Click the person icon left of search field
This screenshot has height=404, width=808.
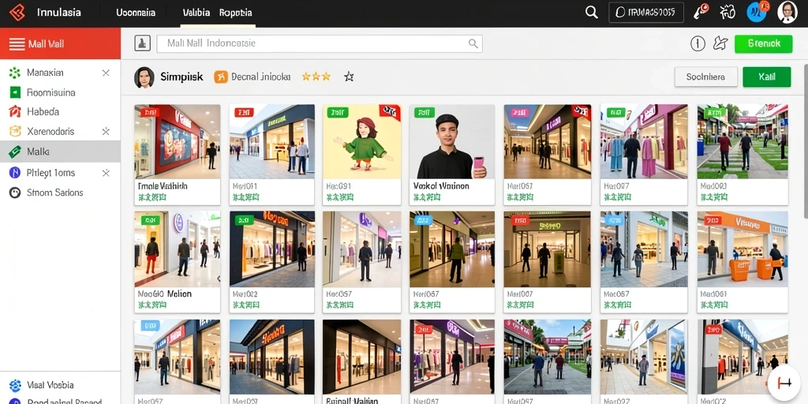(x=142, y=44)
